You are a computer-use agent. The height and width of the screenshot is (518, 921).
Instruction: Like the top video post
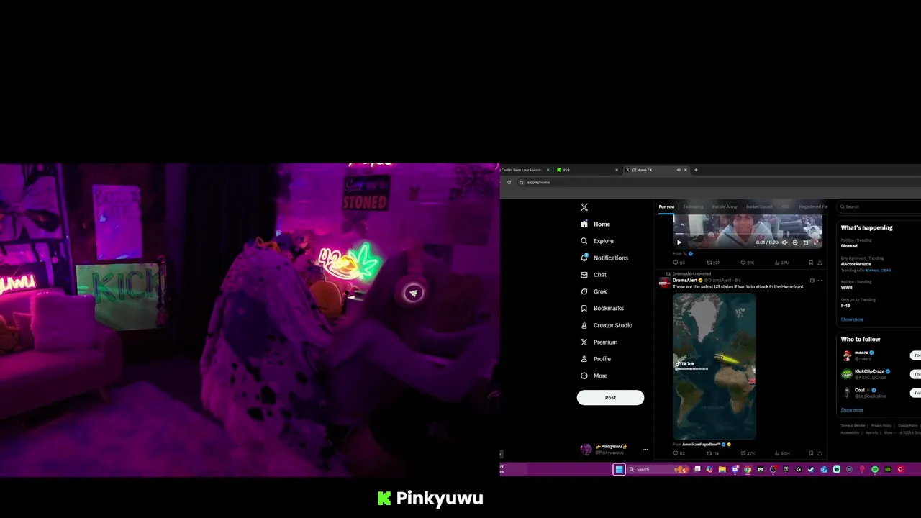(x=747, y=263)
